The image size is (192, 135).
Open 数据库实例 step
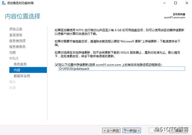[22, 76]
